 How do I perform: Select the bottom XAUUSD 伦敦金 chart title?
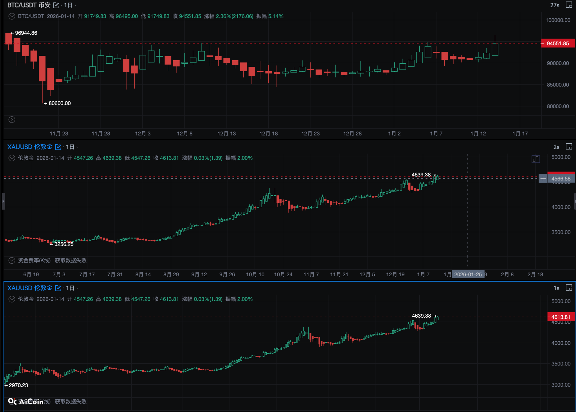pyautogui.click(x=29, y=288)
